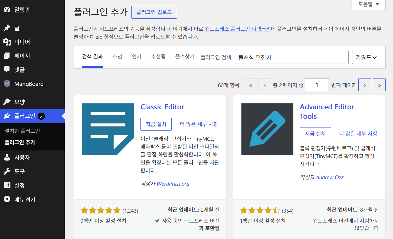Viewport: 393px width, 239px height.
Task: Open the 워드프레스 플러그인 디렉터리 link
Action: (x=238, y=29)
